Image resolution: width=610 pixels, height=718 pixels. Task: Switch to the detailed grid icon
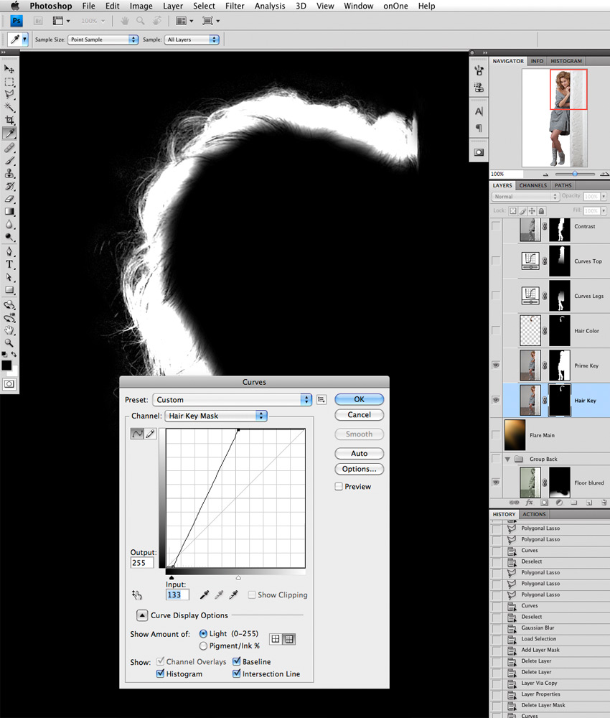coord(289,639)
